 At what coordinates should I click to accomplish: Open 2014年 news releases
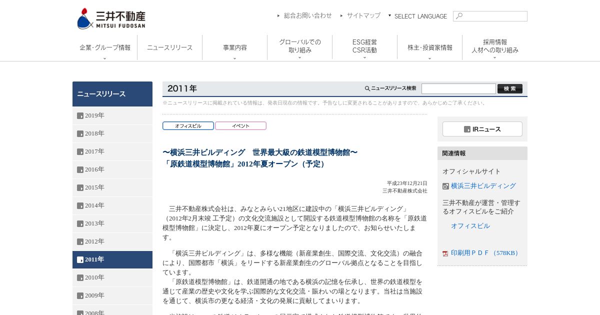click(x=112, y=205)
